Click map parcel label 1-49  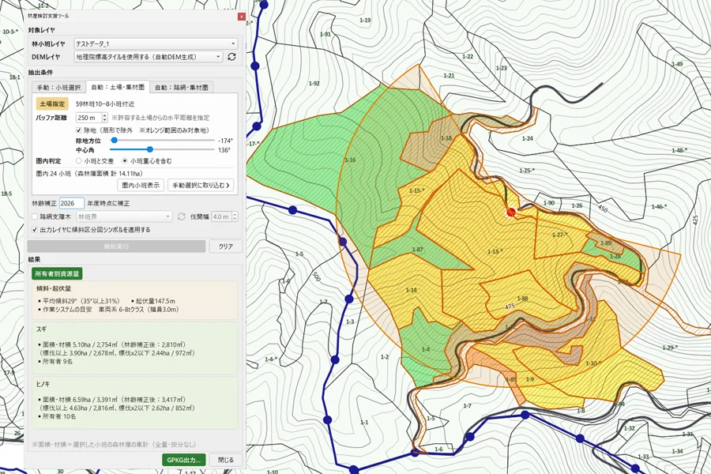coord(677,64)
